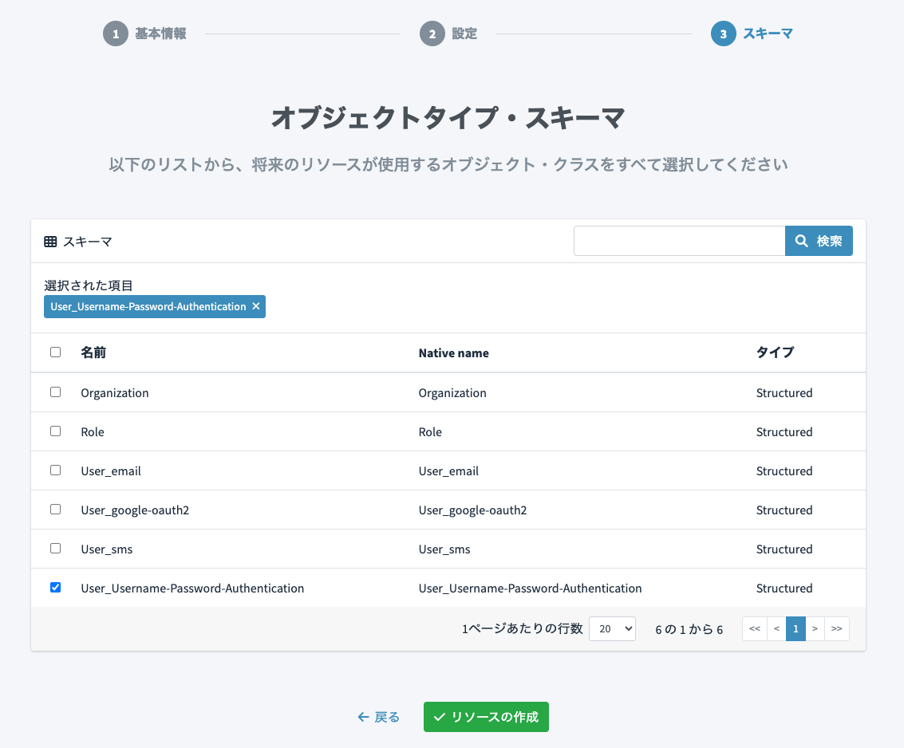Click the 基本情報 step label

161,33
